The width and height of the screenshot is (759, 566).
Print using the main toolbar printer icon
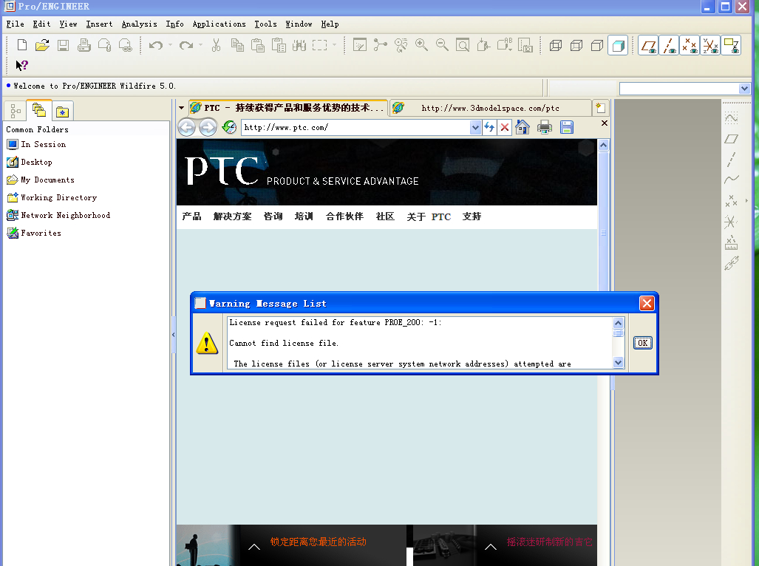84,46
